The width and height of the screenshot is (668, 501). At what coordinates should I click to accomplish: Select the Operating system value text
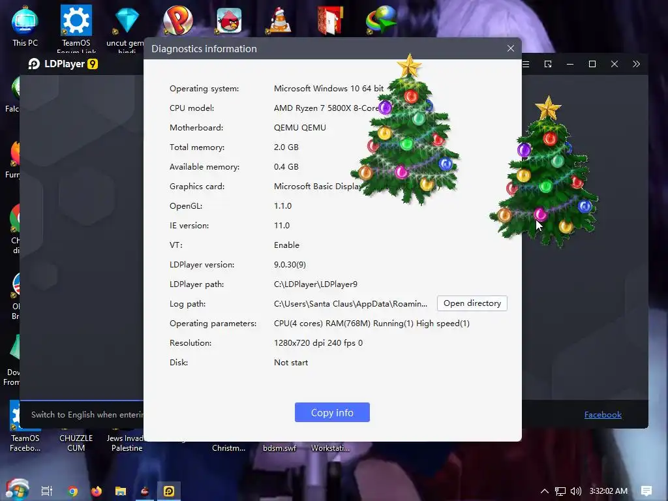(x=329, y=88)
